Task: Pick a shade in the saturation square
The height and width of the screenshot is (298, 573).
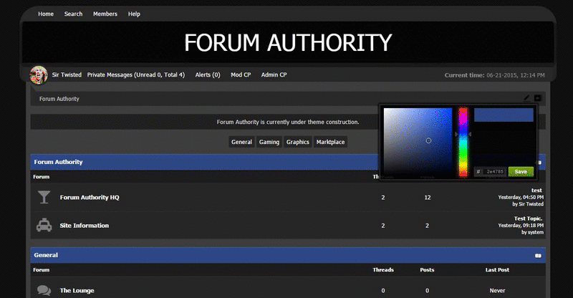Action: (418, 142)
